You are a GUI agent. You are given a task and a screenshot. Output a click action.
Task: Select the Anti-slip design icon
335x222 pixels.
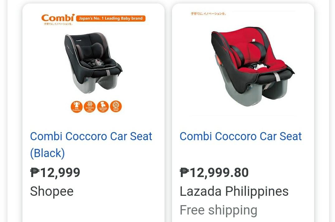pyautogui.click(x=116, y=106)
